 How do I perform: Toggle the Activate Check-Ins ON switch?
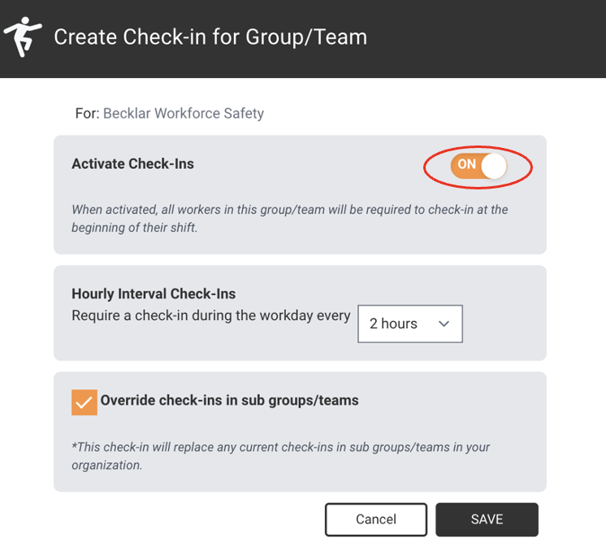tap(478, 167)
